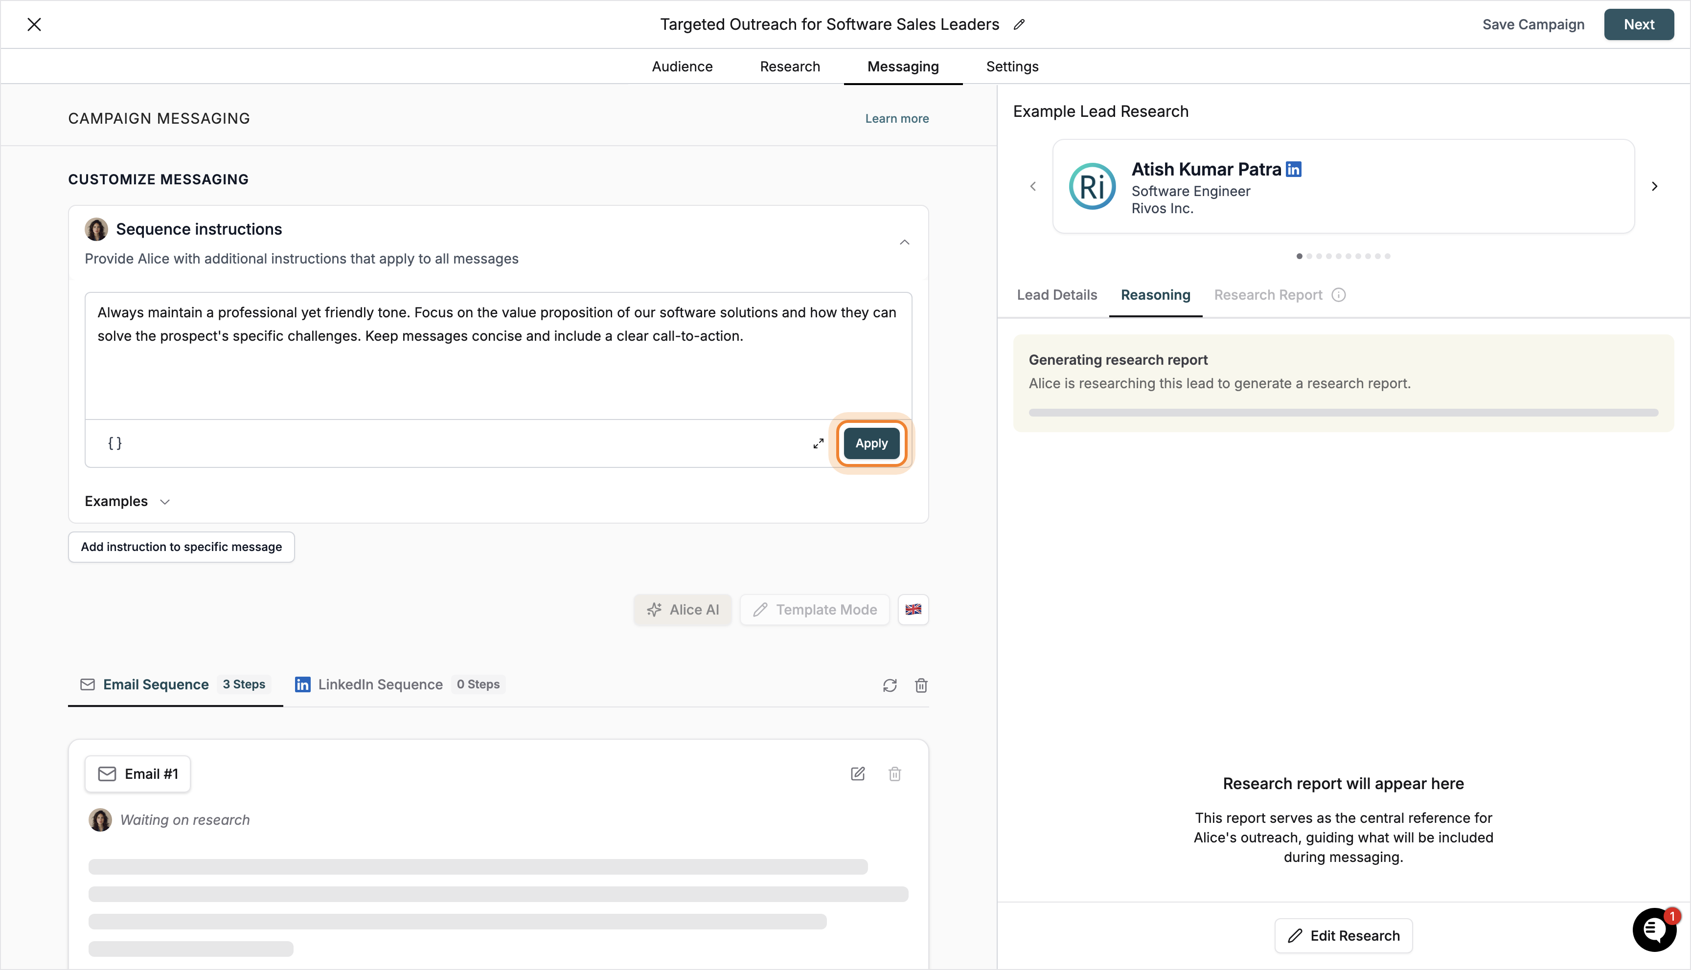The image size is (1691, 970).
Task: Open the Learn more link
Action: coord(896,119)
